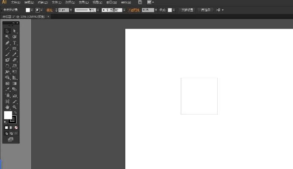Viewport: 293px width, 169px height.
Task: Select the Rotate tool
Action: click(x=7, y=66)
